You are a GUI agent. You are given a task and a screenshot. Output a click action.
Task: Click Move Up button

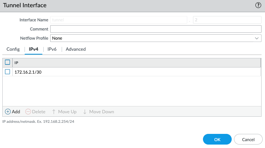[x=64, y=112]
